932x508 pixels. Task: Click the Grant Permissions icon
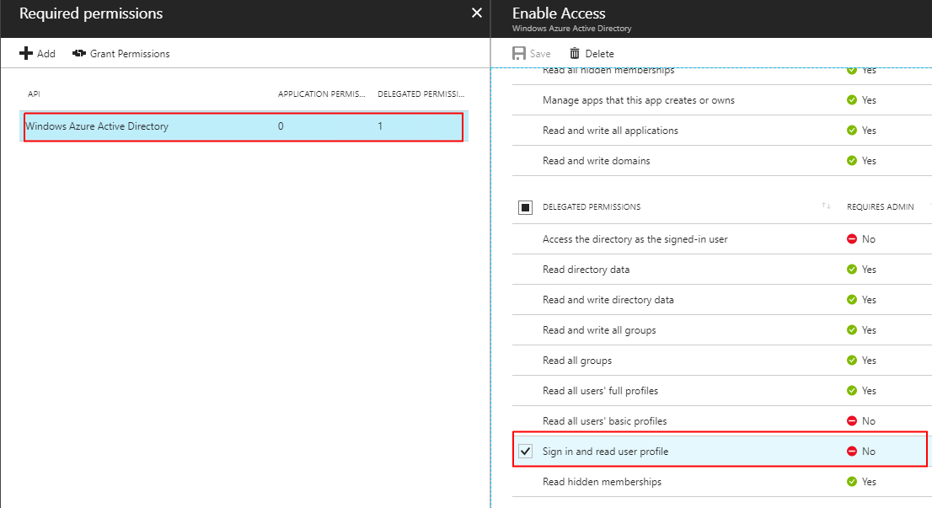point(79,54)
